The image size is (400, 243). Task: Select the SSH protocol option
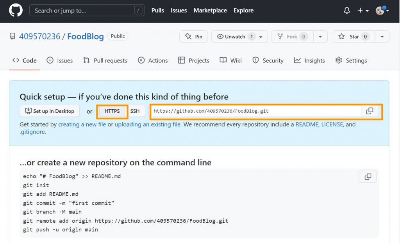click(x=135, y=111)
